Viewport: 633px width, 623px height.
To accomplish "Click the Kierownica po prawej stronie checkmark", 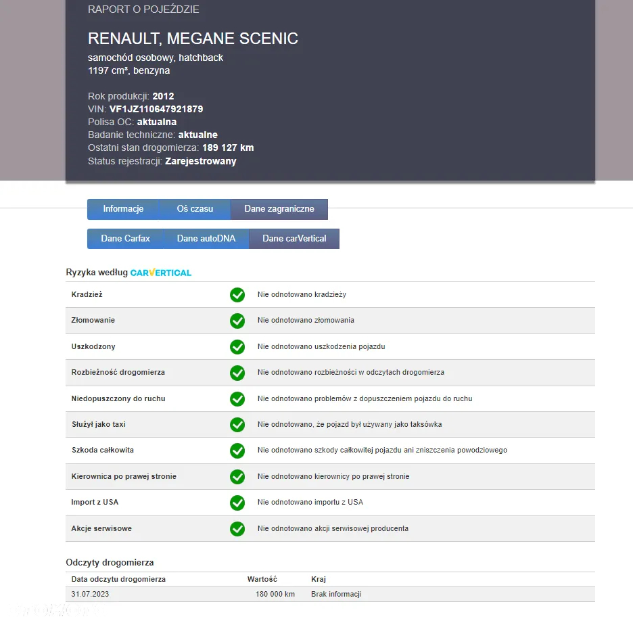I will coord(237,477).
